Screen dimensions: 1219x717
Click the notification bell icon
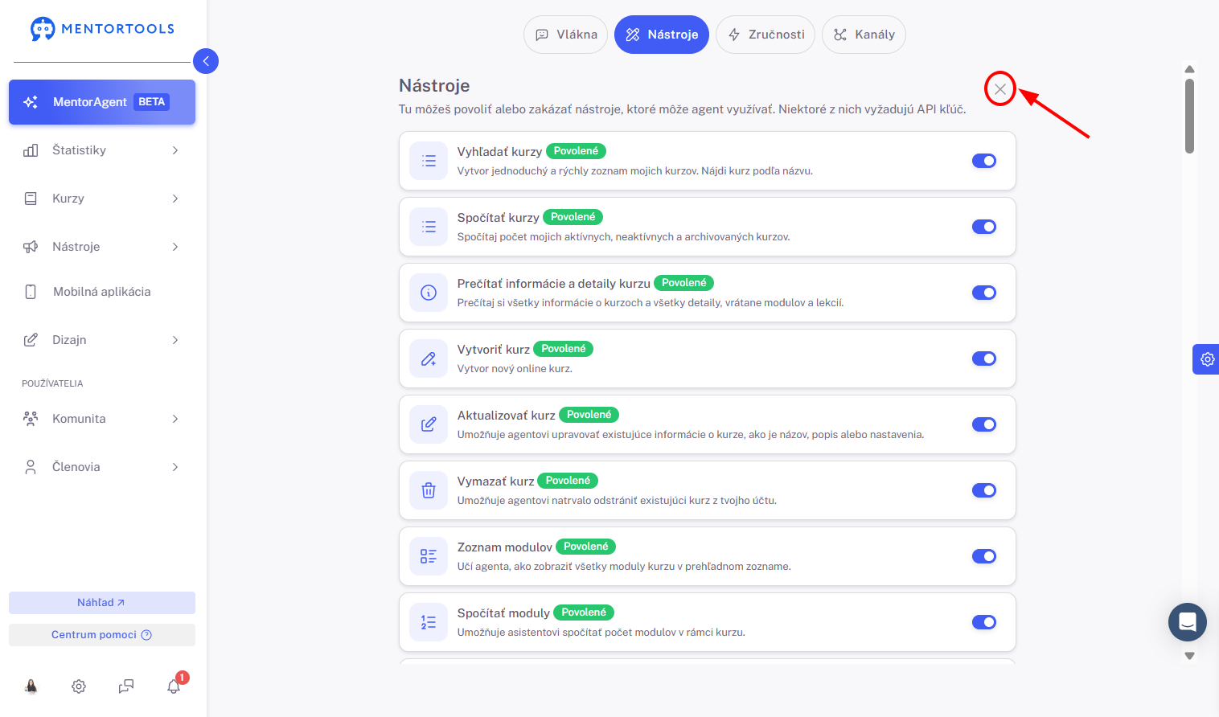pos(174,686)
